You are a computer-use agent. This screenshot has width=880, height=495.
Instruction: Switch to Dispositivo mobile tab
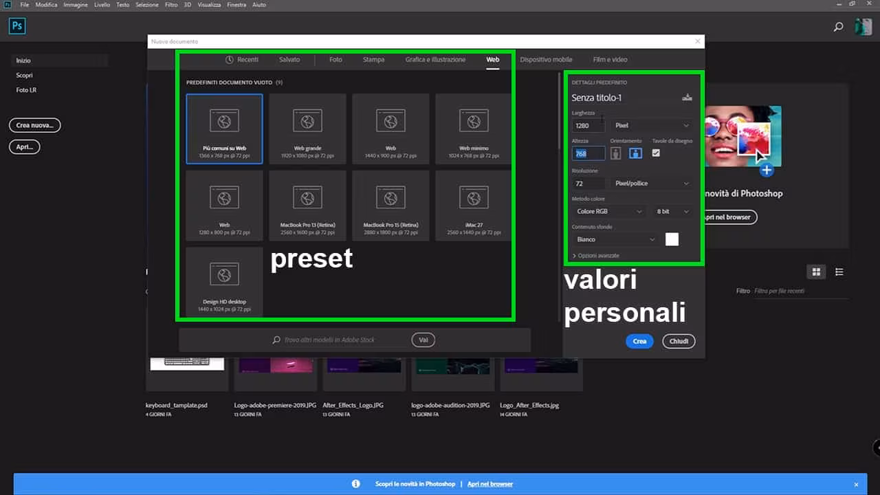546,60
